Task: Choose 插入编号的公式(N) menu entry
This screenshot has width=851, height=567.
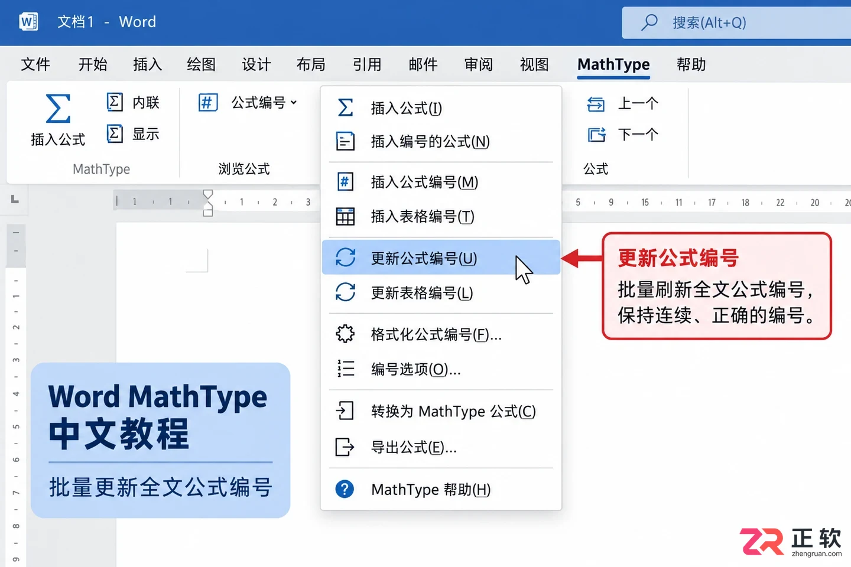Action: click(441, 141)
